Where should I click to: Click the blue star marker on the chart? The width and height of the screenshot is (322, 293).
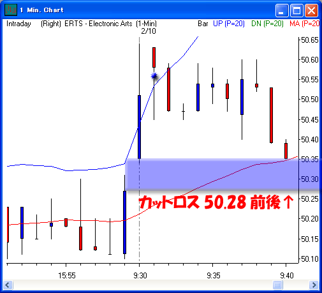pyautogui.click(x=154, y=76)
